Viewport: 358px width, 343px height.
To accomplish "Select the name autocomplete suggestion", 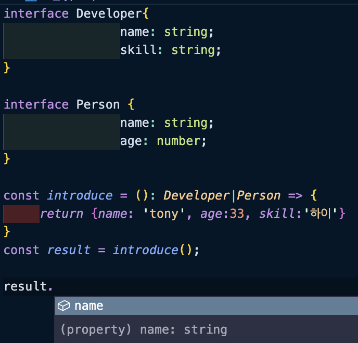I will [x=207, y=306].
